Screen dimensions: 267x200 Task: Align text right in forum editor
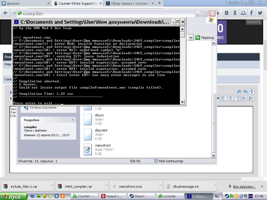237,98
